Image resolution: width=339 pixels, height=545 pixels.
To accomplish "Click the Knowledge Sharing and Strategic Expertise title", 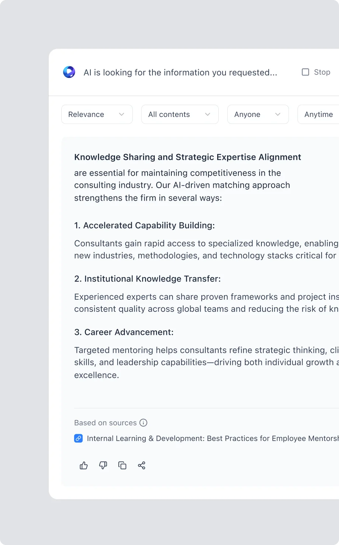I will coord(188,157).
